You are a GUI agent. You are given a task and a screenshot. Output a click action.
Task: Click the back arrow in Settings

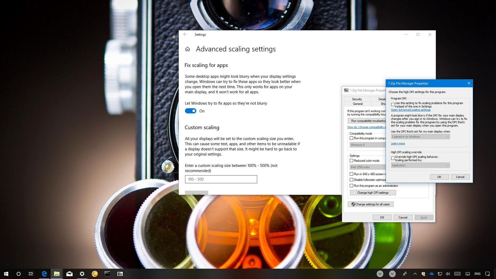pyautogui.click(x=185, y=34)
